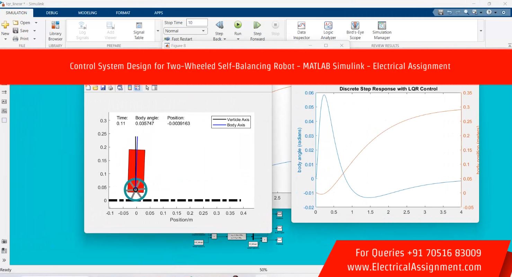Click the Step Forward icon
Screen dimensions: 512x277
[x=257, y=25]
